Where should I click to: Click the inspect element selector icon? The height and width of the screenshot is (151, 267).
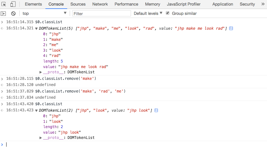[x=4, y=4]
